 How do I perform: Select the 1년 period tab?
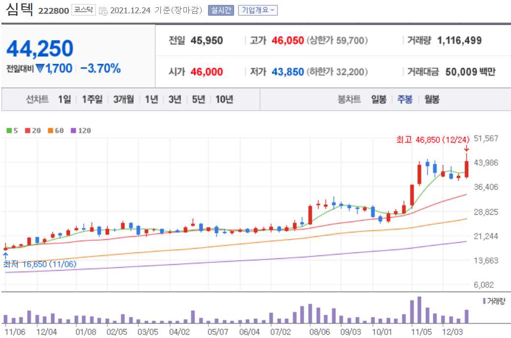click(150, 99)
